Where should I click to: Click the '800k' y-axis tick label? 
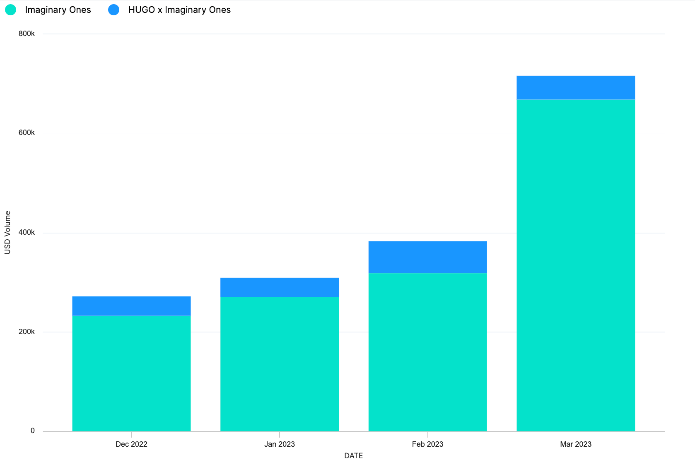(x=27, y=34)
